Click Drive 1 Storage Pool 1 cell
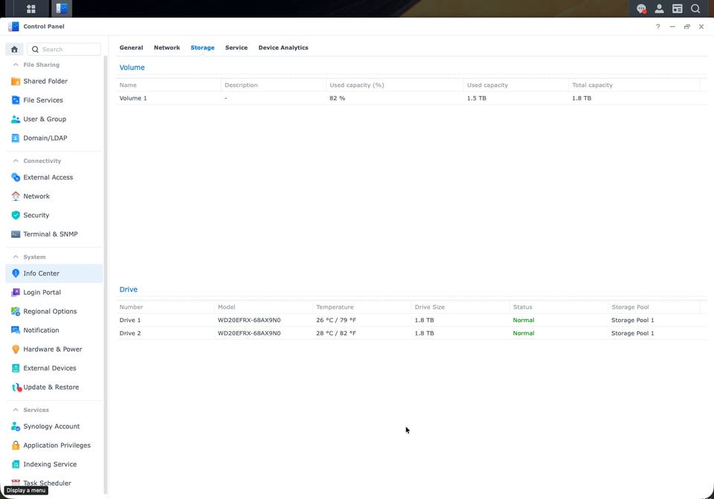Screen dimensions: 714x499 tap(632, 320)
